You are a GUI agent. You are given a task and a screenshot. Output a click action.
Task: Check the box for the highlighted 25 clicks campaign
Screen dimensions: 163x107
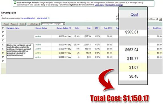click(x=3, y=53)
